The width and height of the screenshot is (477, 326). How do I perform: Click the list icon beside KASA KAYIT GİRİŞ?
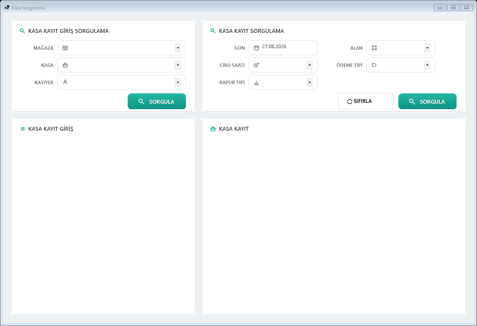click(22, 129)
